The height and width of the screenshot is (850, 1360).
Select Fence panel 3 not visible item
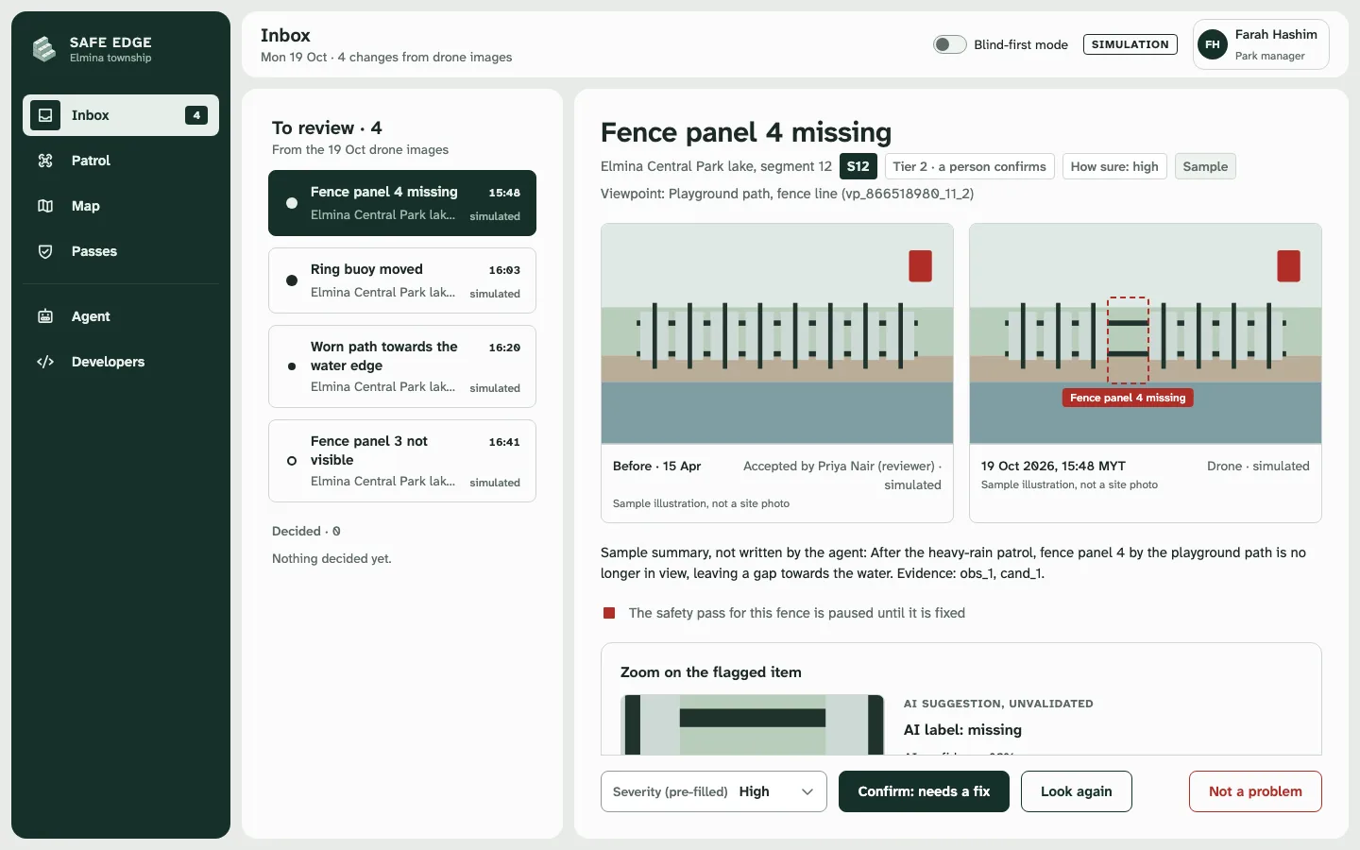(x=402, y=461)
